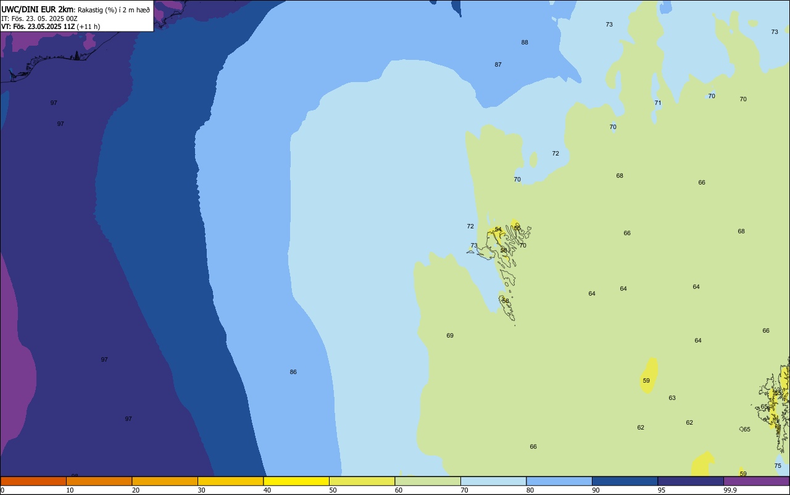Click the humidity value 75 on the map
The image size is (790, 495).
coord(778,466)
